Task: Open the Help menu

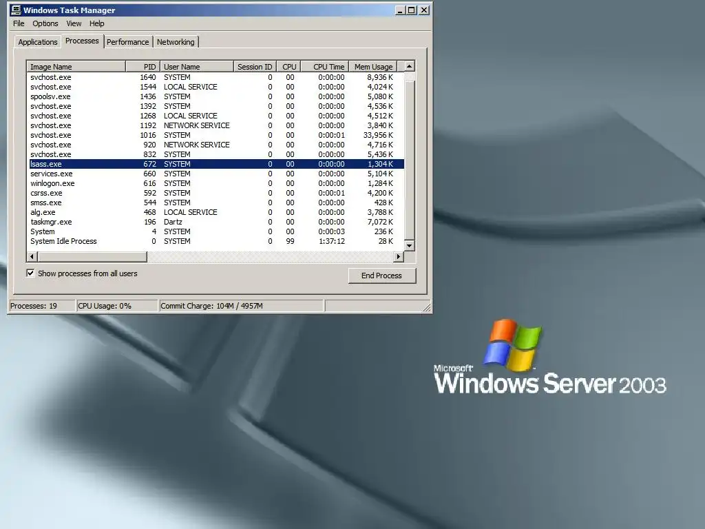Action: 96,23
